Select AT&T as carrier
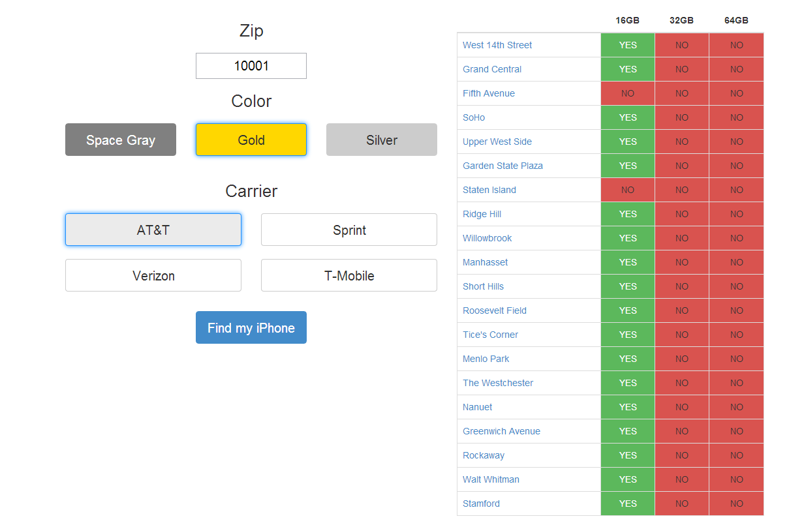 (x=153, y=230)
